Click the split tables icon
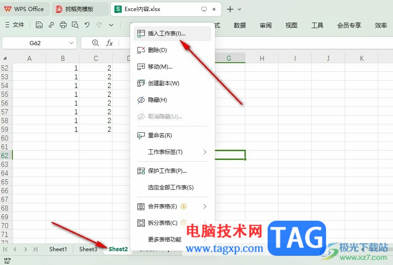This screenshot has height=265, width=393. [141, 223]
